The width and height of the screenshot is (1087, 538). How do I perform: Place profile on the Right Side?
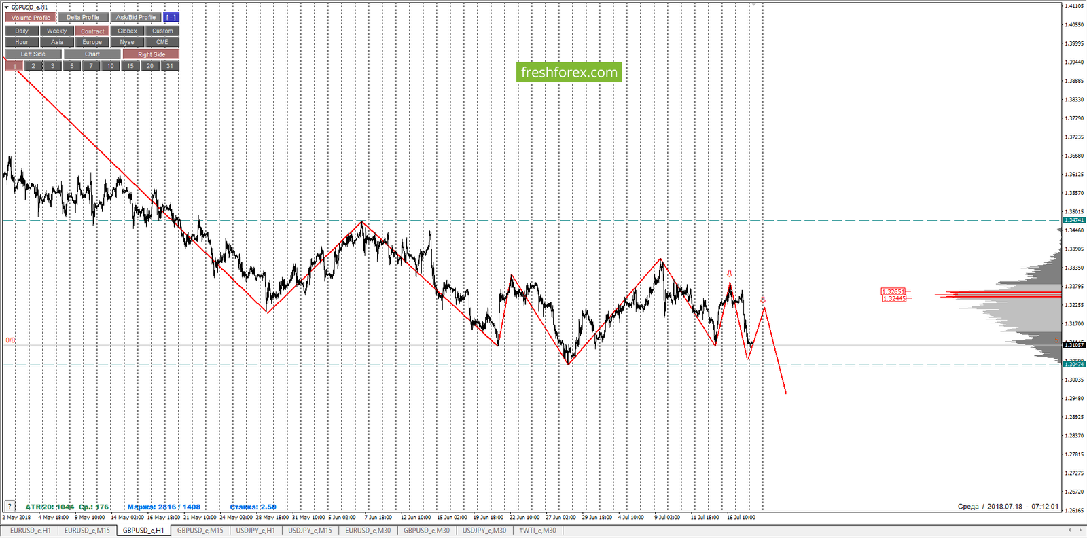coord(151,54)
